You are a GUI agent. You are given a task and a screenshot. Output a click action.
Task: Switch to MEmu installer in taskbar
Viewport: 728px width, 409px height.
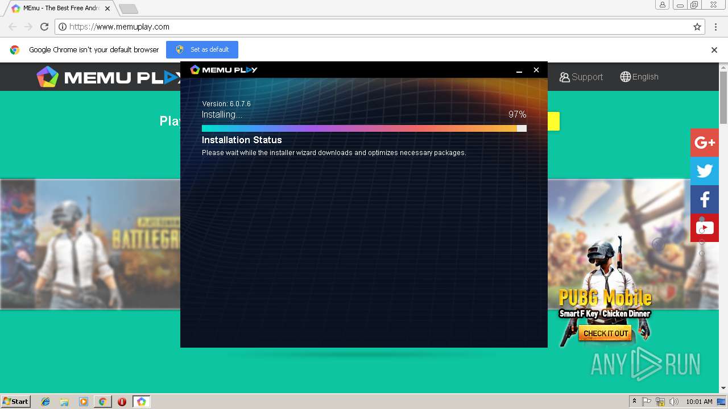tap(141, 402)
